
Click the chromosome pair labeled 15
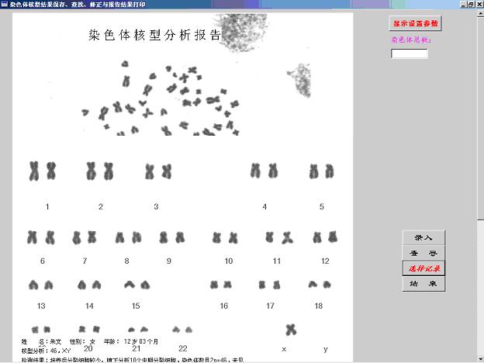pyautogui.click(x=136, y=285)
